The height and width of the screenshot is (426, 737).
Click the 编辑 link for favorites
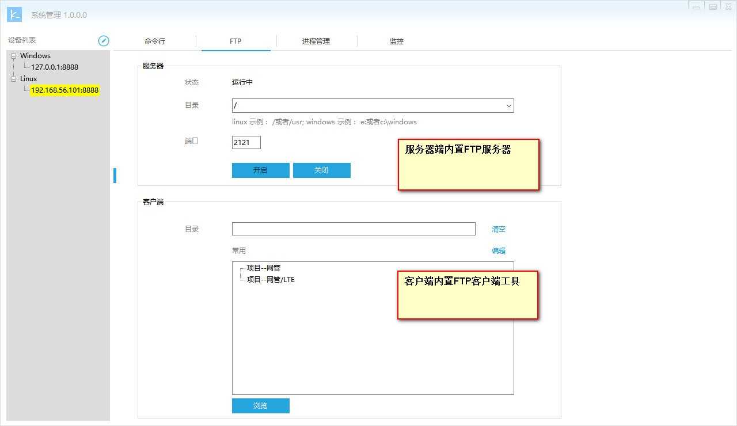tap(499, 251)
